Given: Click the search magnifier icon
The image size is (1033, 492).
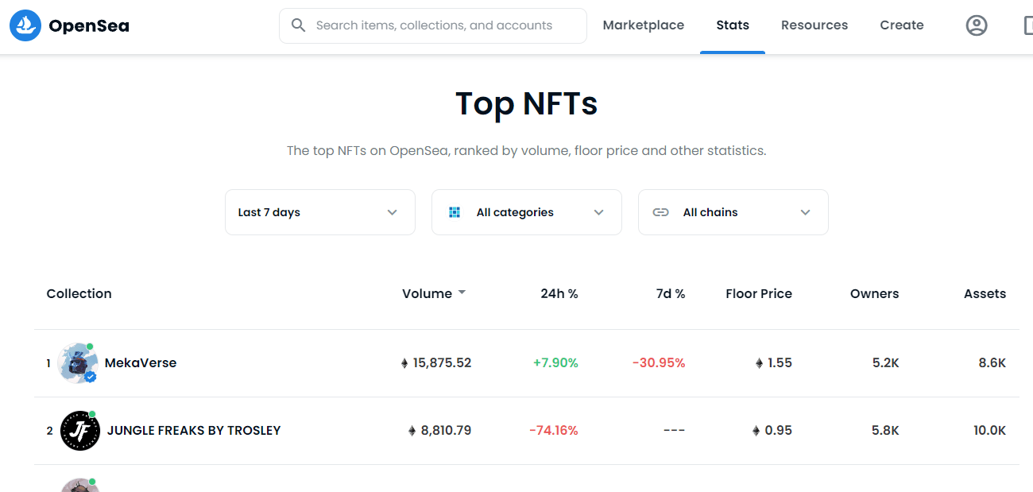Looking at the screenshot, I should click(x=299, y=25).
